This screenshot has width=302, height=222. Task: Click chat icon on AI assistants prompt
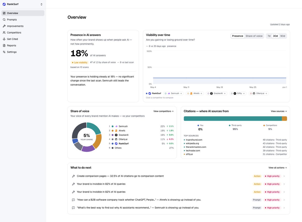(73, 208)
